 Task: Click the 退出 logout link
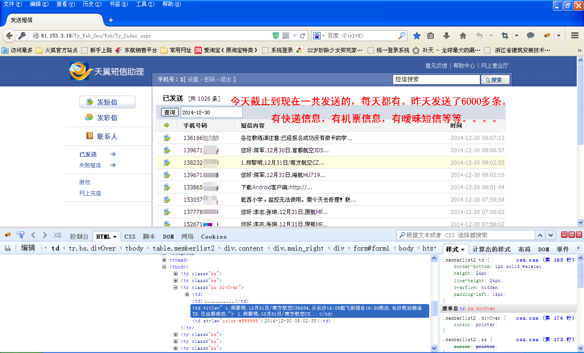226,79
